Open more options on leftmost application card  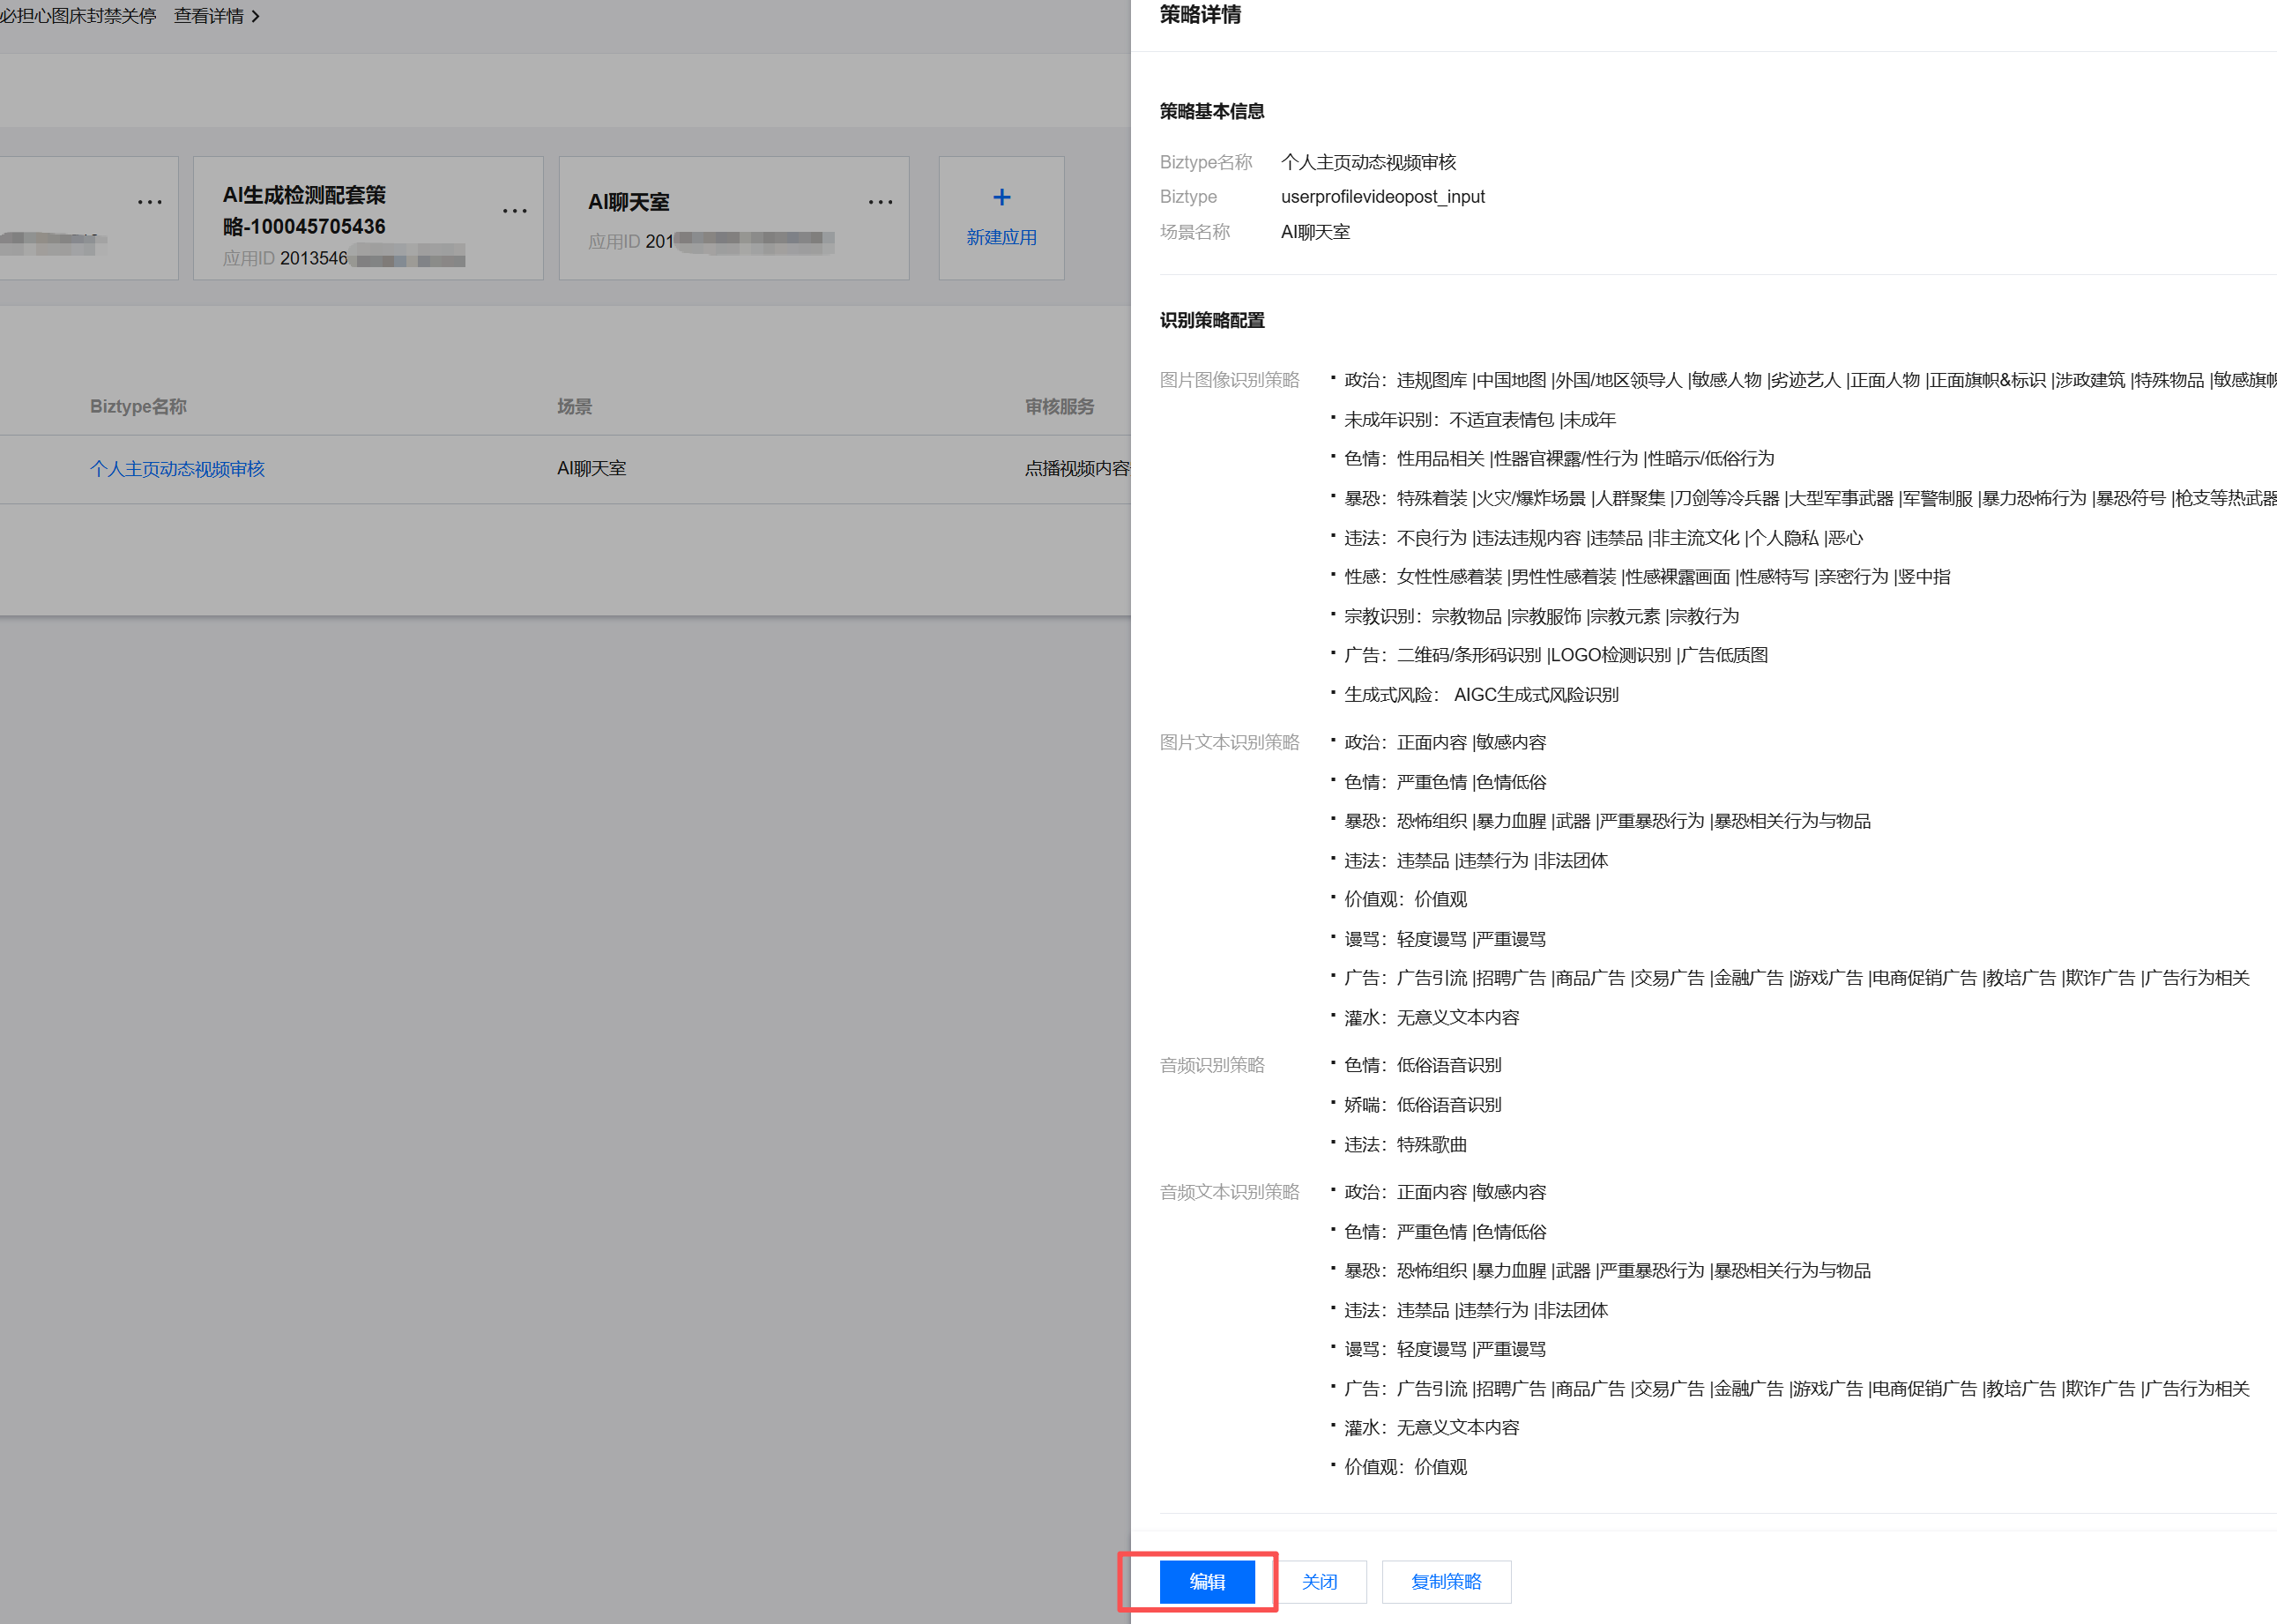(x=149, y=202)
